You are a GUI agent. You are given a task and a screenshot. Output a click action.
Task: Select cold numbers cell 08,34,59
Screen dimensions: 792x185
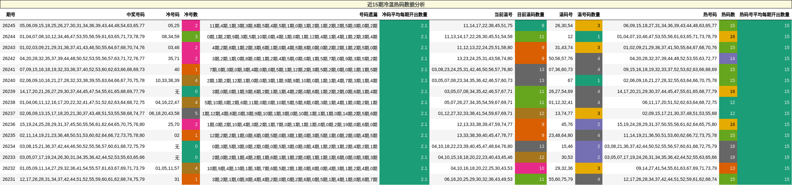170,36
